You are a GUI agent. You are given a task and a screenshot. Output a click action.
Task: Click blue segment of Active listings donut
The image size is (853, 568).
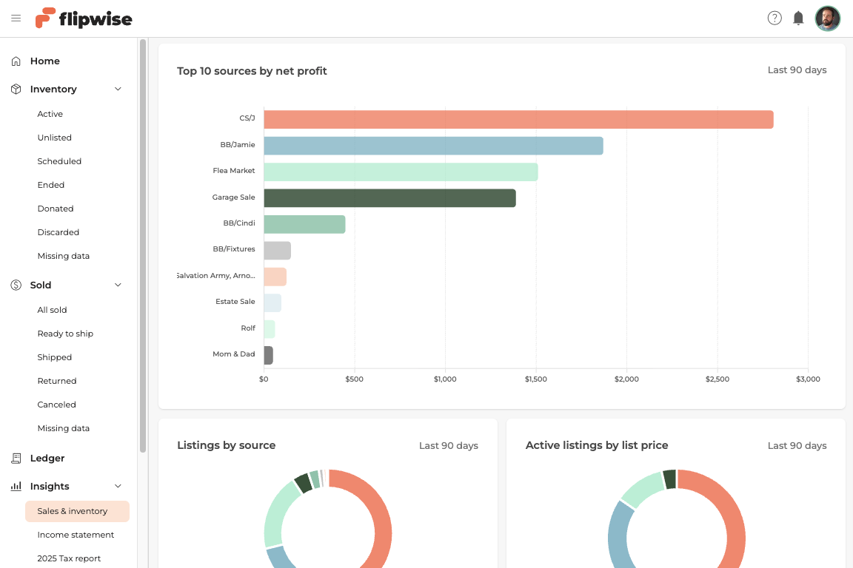618,535
